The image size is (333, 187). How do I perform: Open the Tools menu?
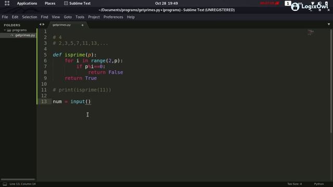click(80, 17)
